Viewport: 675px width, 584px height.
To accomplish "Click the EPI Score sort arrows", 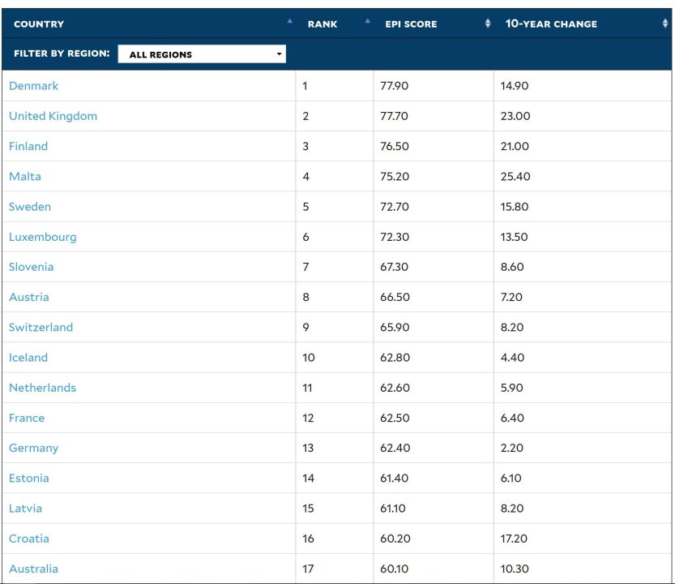I will coord(487,24).
